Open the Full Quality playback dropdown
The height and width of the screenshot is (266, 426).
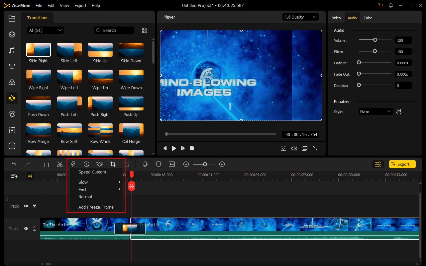(300, 17)
